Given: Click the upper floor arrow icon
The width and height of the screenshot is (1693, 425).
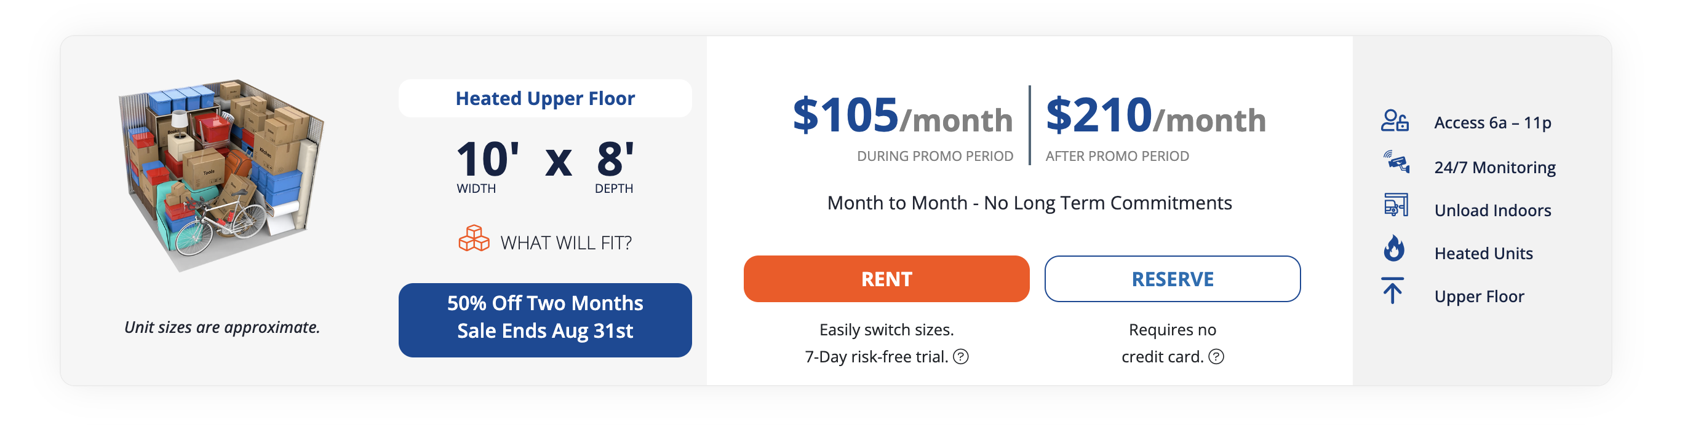Looking at the screenshot, I should click(1392, 290).
